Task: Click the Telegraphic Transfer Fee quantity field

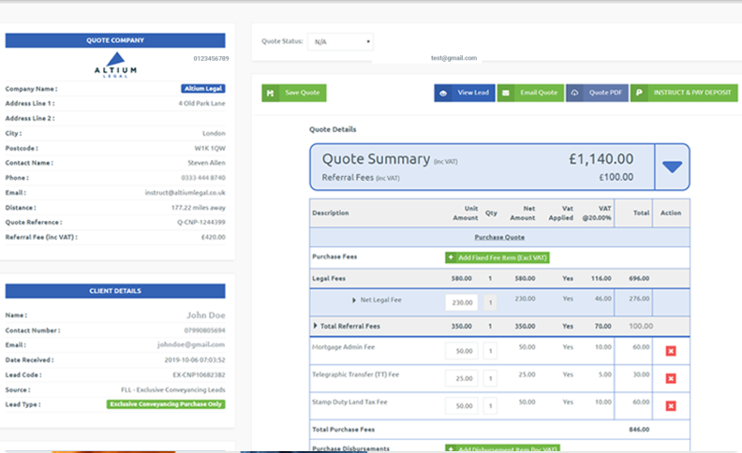Action: (x=490, y=378)
